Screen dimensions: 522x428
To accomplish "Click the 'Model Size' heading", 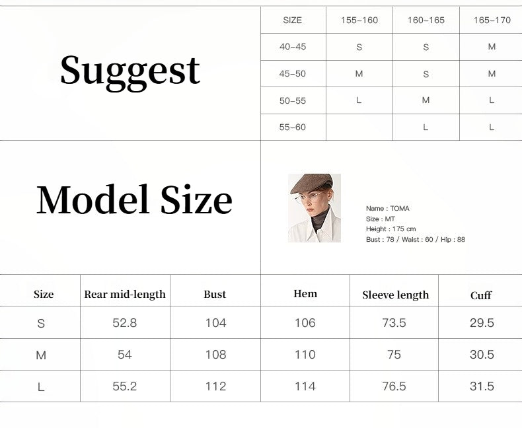I will [134, 199].
